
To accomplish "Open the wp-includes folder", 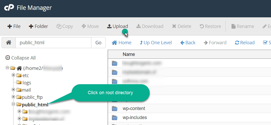I will 135,117.
